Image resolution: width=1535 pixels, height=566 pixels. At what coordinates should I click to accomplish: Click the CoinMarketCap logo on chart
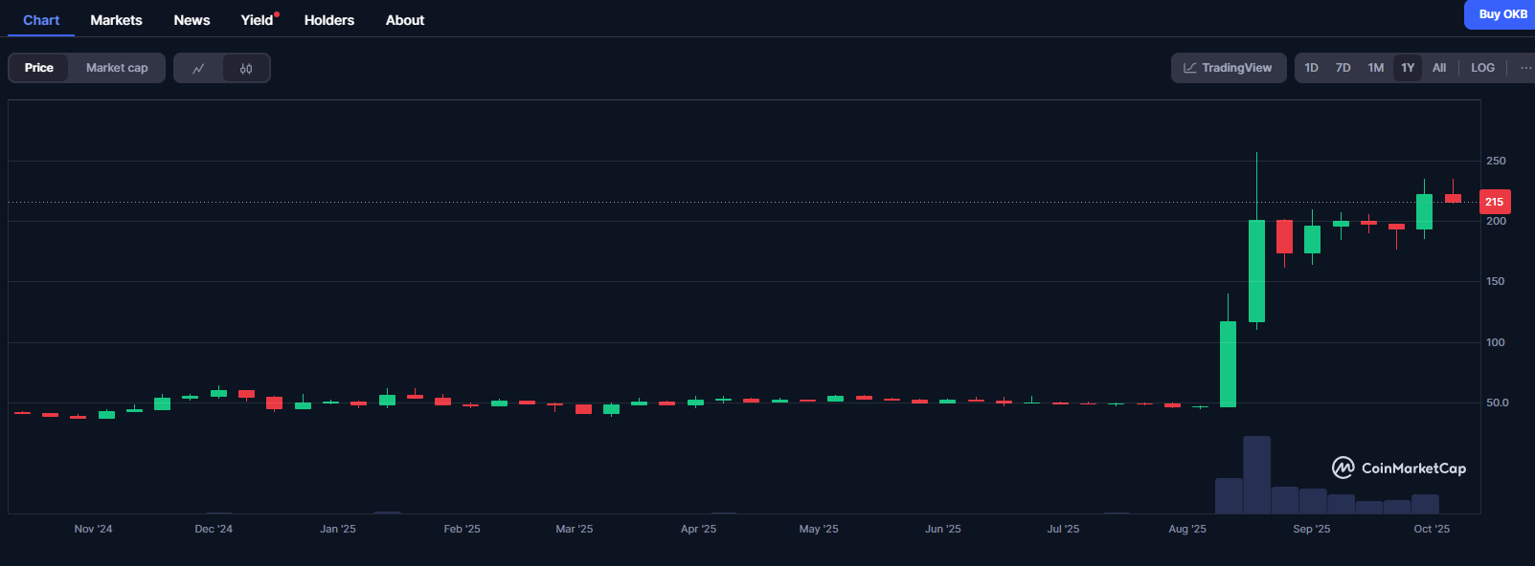[1399, 468]
